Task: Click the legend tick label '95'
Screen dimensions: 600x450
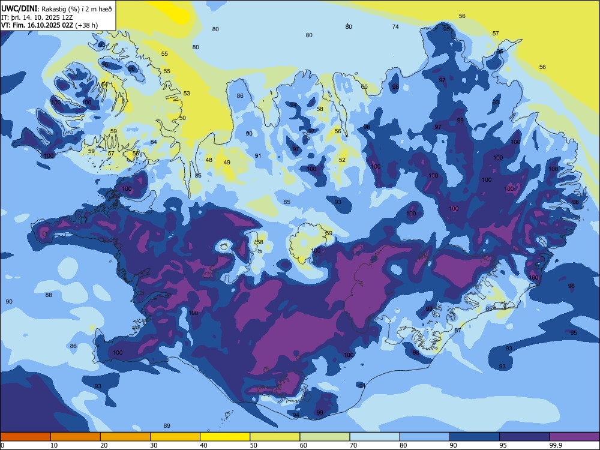Action: point(503,445)
